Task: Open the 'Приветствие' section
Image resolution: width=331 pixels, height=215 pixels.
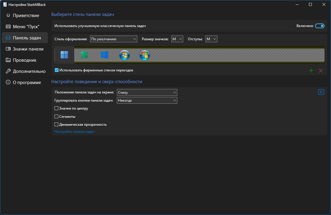Action: pos(25,15)
